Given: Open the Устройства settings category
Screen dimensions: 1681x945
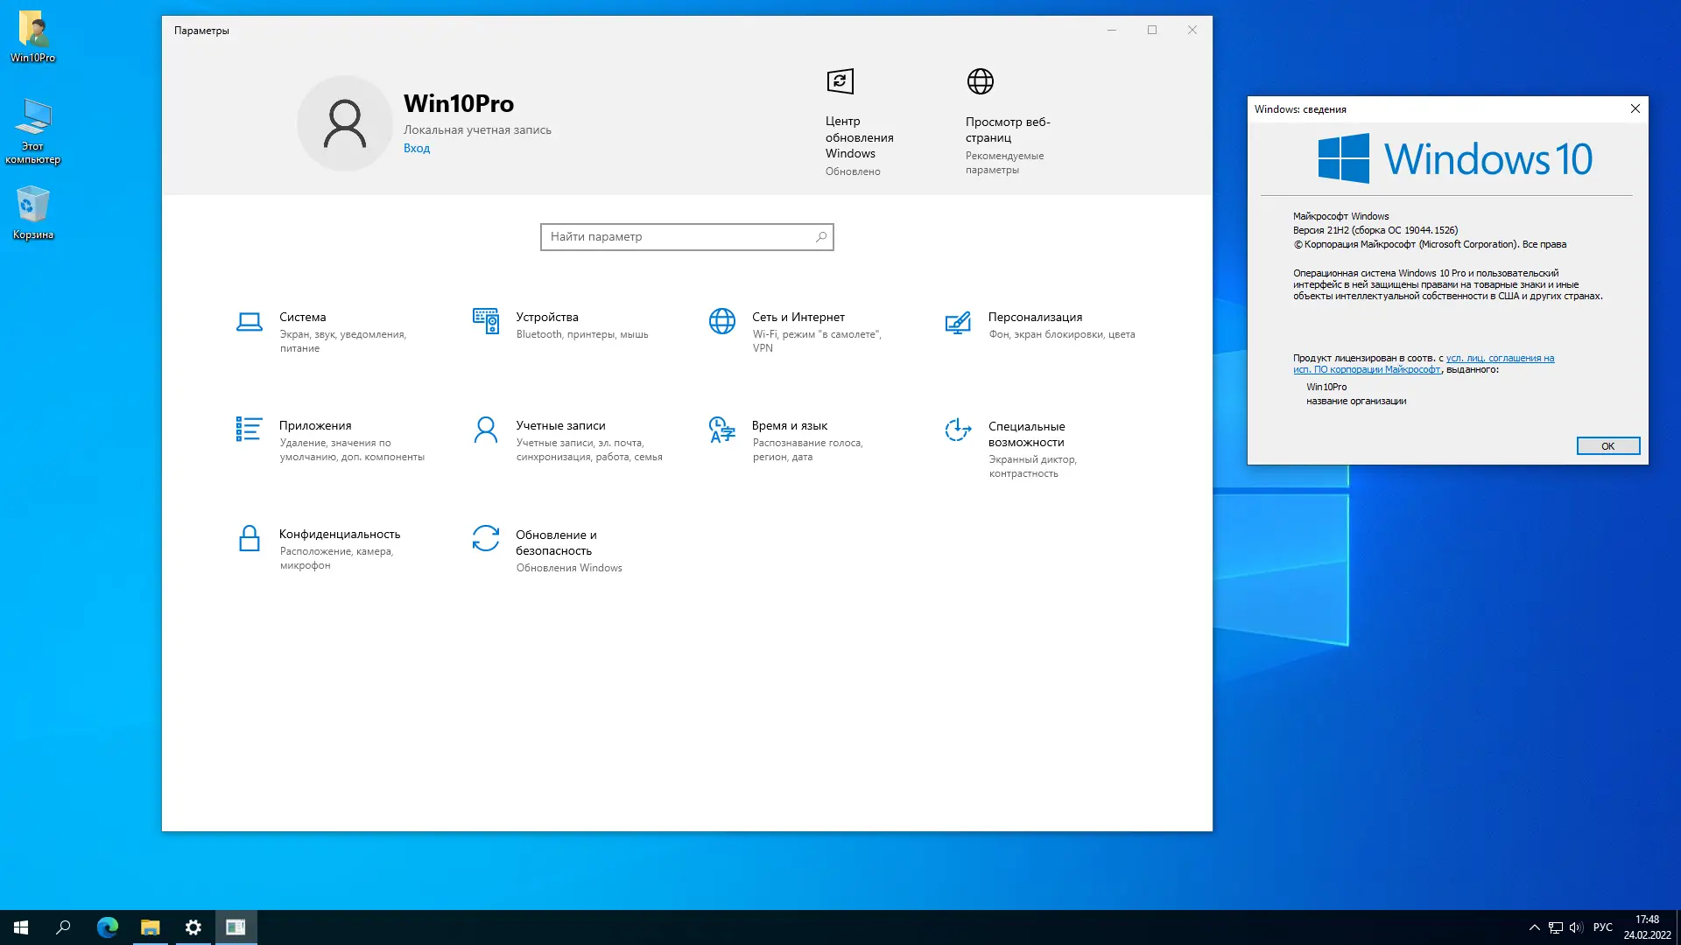Looking at the screenshot, I should (x=546, y=318).
